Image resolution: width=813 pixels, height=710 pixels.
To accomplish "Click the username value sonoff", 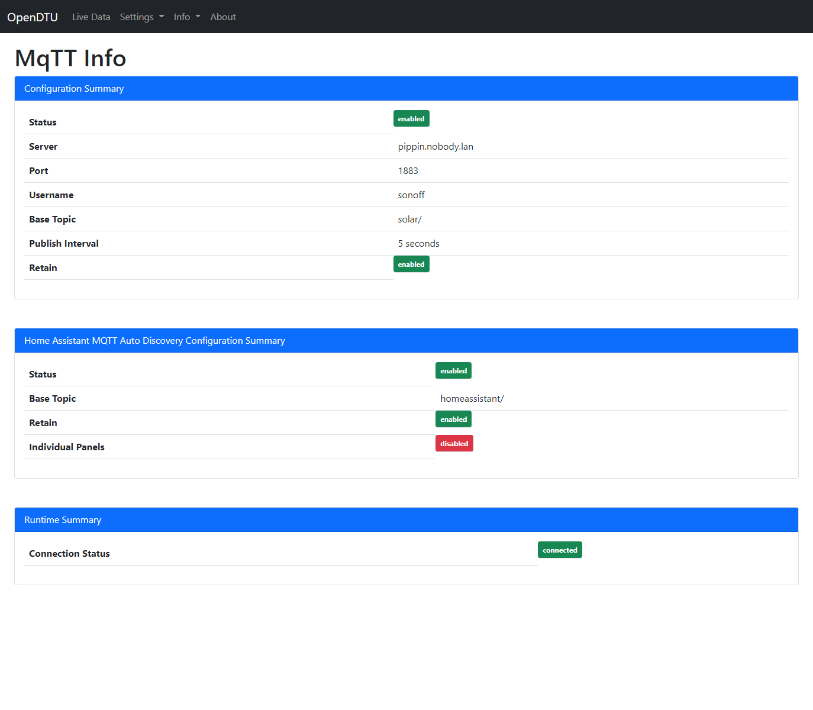I will click(x=411, y=195).
